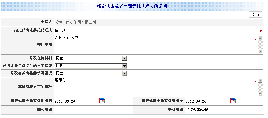Open calendar picker for 有效期限自 start date

pyautogui.click(x=102, y=101)
